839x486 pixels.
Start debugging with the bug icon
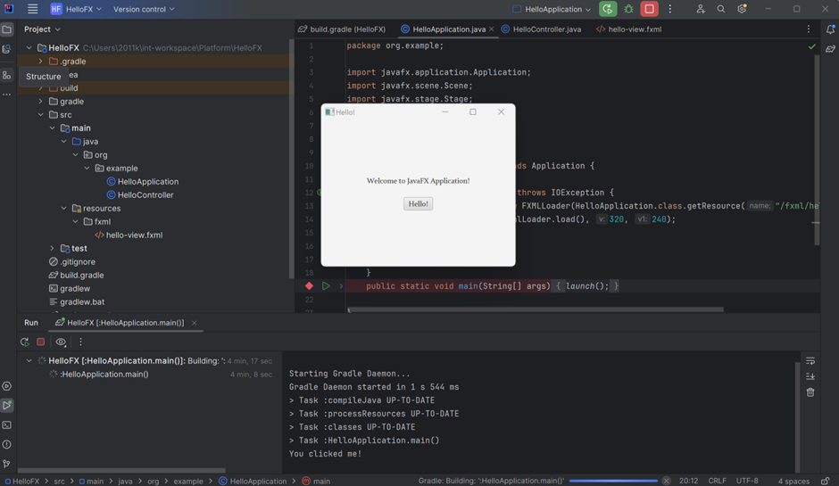tap(628, 9)
